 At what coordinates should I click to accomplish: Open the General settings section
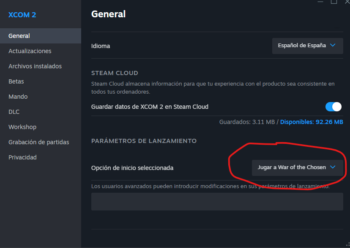41,36
